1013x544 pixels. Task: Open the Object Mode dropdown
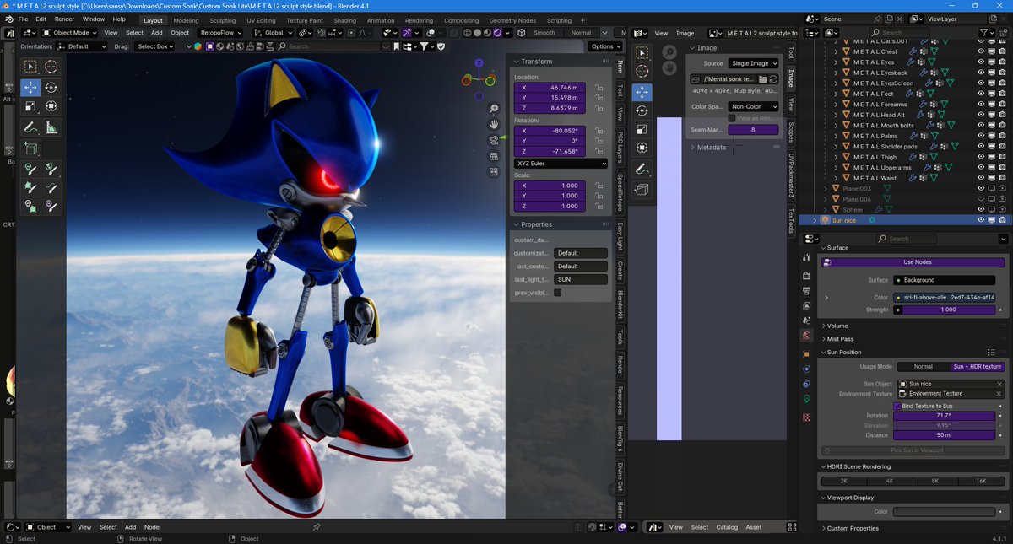click(70, 33)
